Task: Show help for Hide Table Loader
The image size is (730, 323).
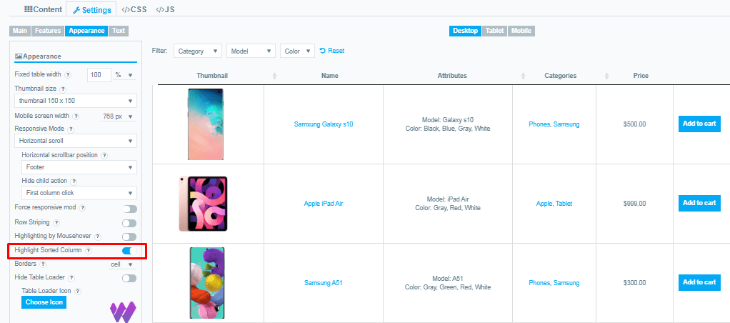Action: (x=71, y=278)
